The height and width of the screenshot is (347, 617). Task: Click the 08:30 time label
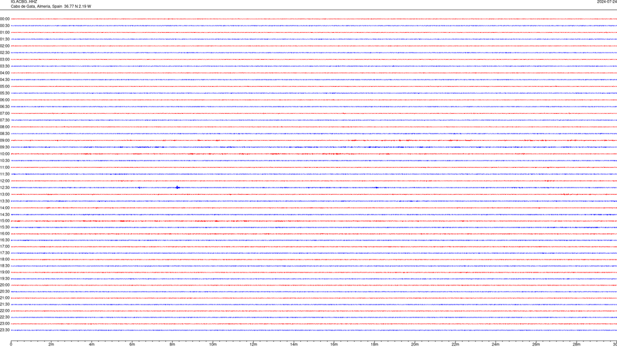click(x=4, y=134)
